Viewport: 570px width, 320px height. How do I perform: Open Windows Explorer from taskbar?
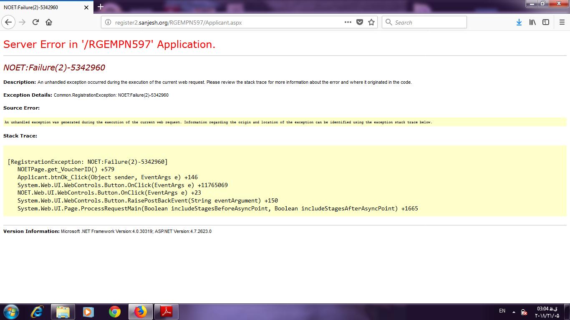click(x=63, y=312)
